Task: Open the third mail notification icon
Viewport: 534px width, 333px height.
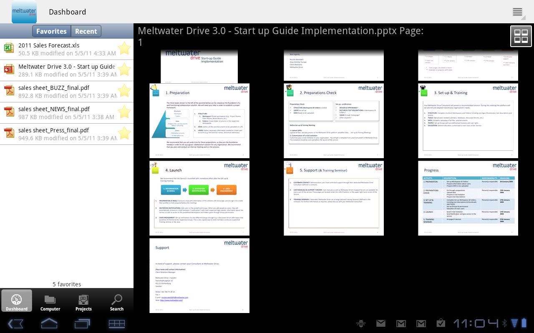Action: [x=421, y=323]
